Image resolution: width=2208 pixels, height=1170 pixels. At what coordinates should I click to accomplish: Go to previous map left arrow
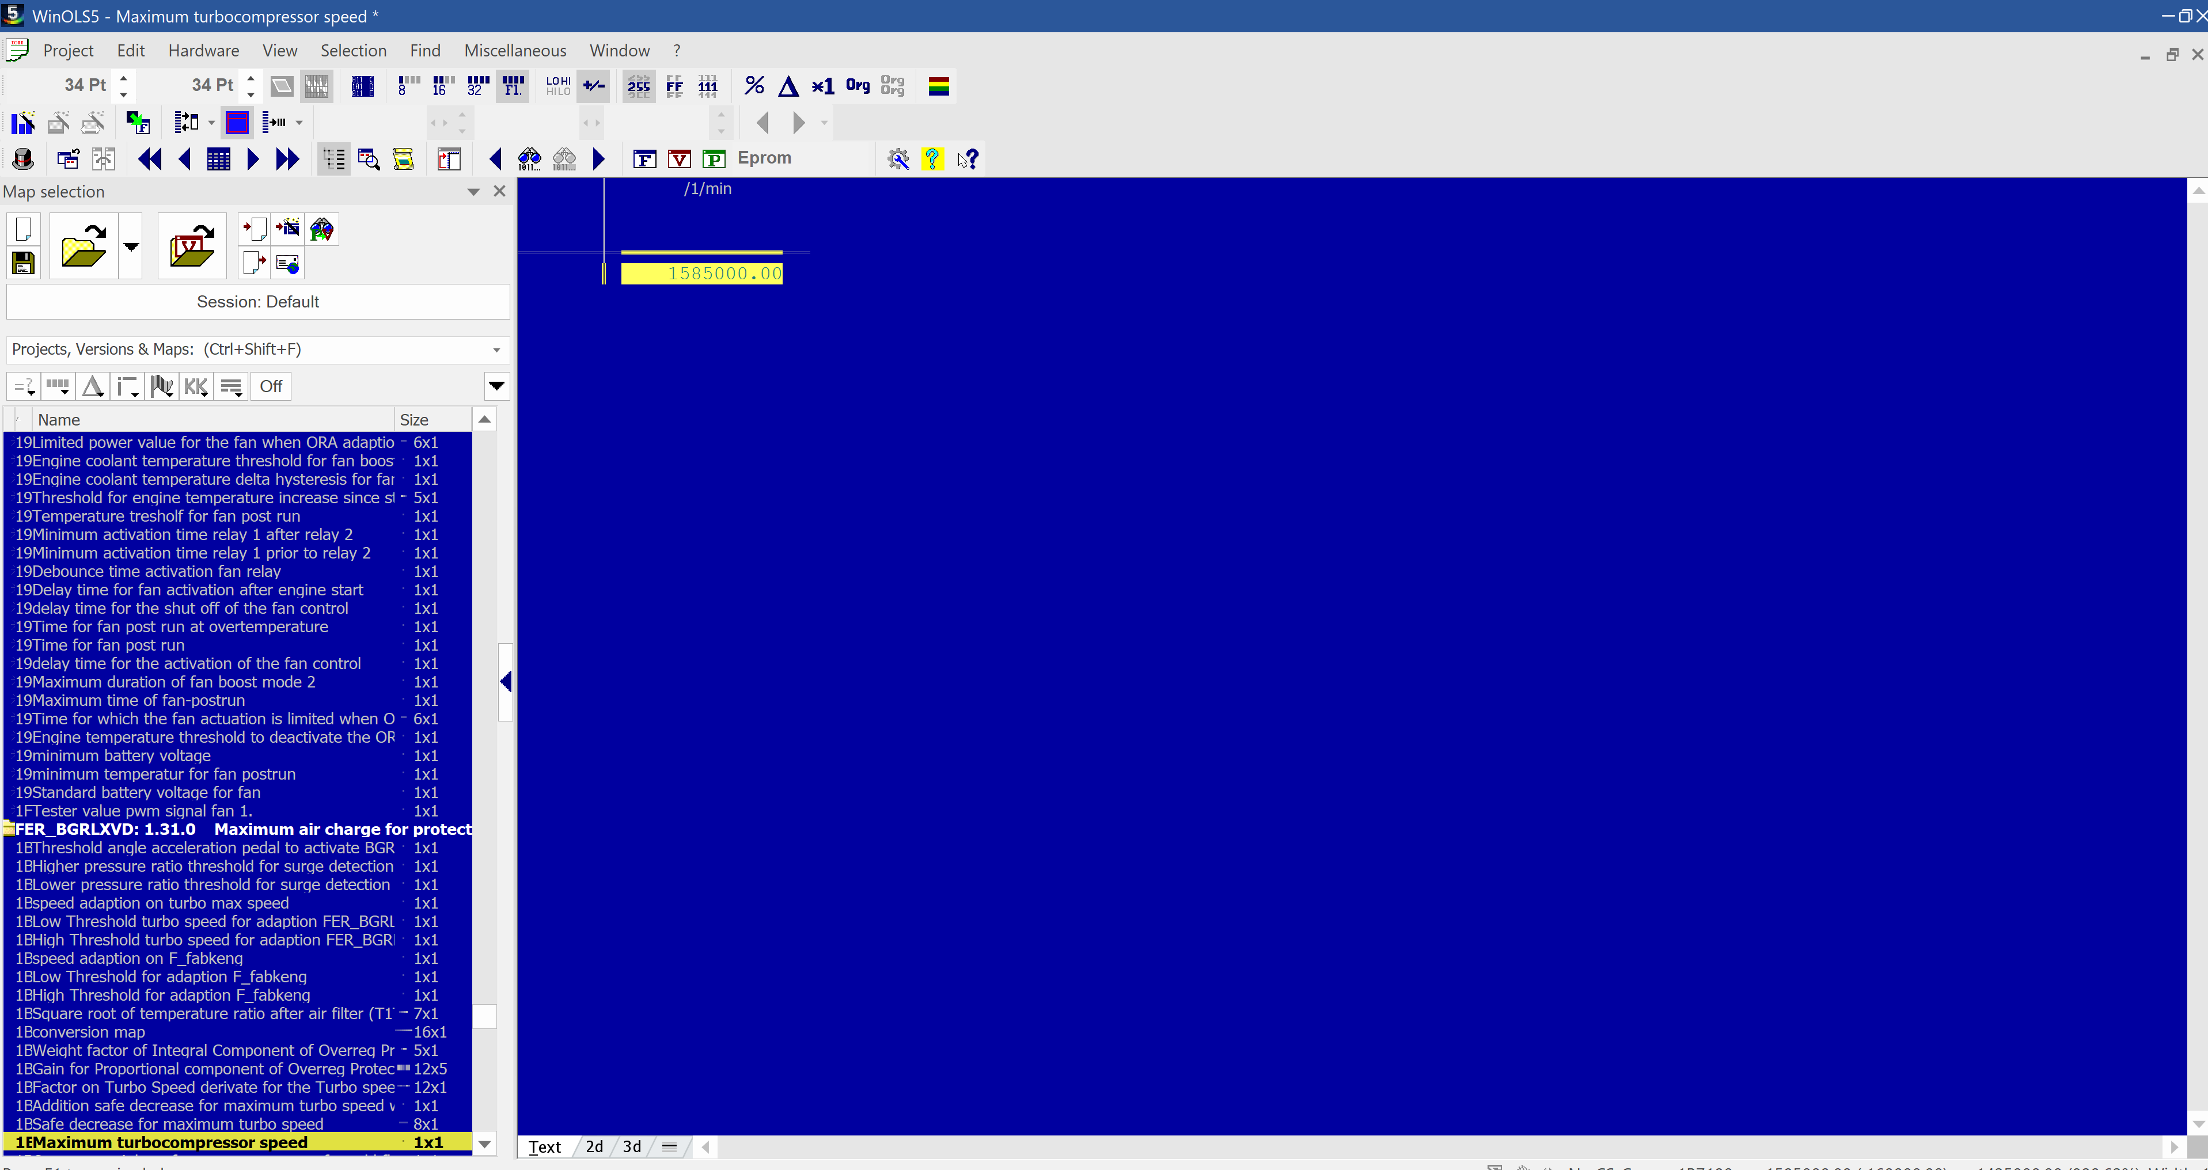184,158
